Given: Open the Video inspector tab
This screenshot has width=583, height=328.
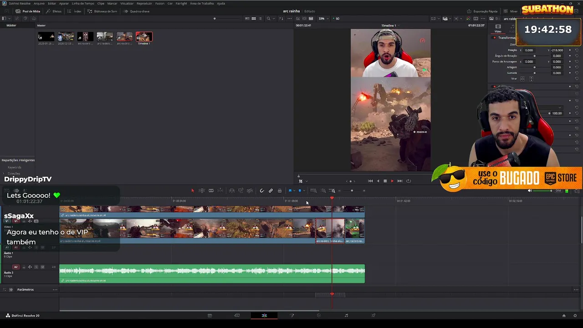Looking at the screenshot, I should point(498,28).
